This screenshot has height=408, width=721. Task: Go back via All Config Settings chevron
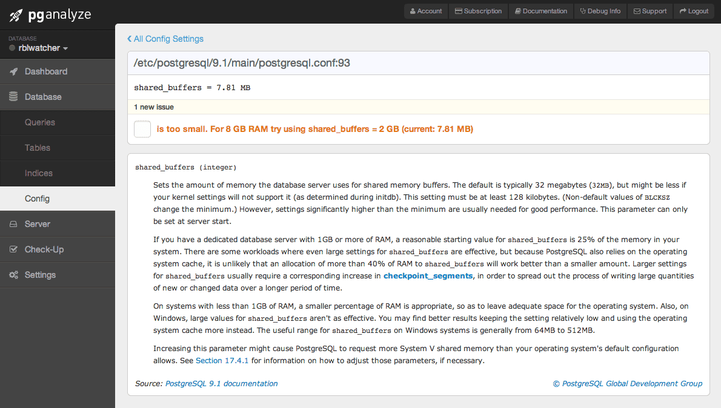(x=130, y=39)
